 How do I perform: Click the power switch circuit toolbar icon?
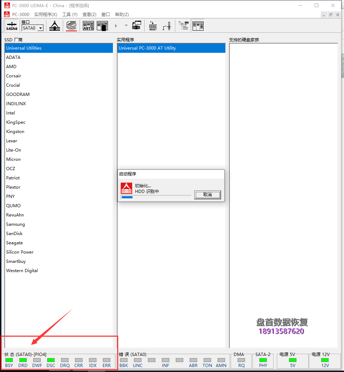(x=167, y=26)
